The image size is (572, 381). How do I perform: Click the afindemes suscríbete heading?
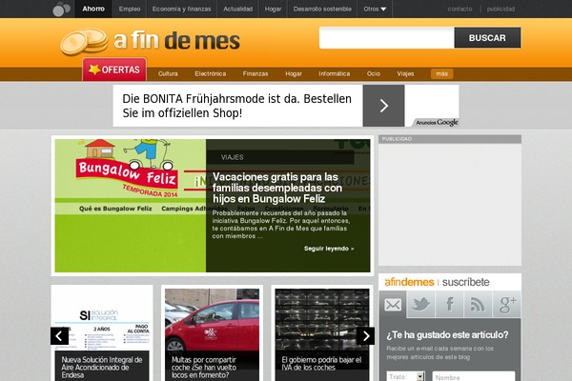click(437, 282)
